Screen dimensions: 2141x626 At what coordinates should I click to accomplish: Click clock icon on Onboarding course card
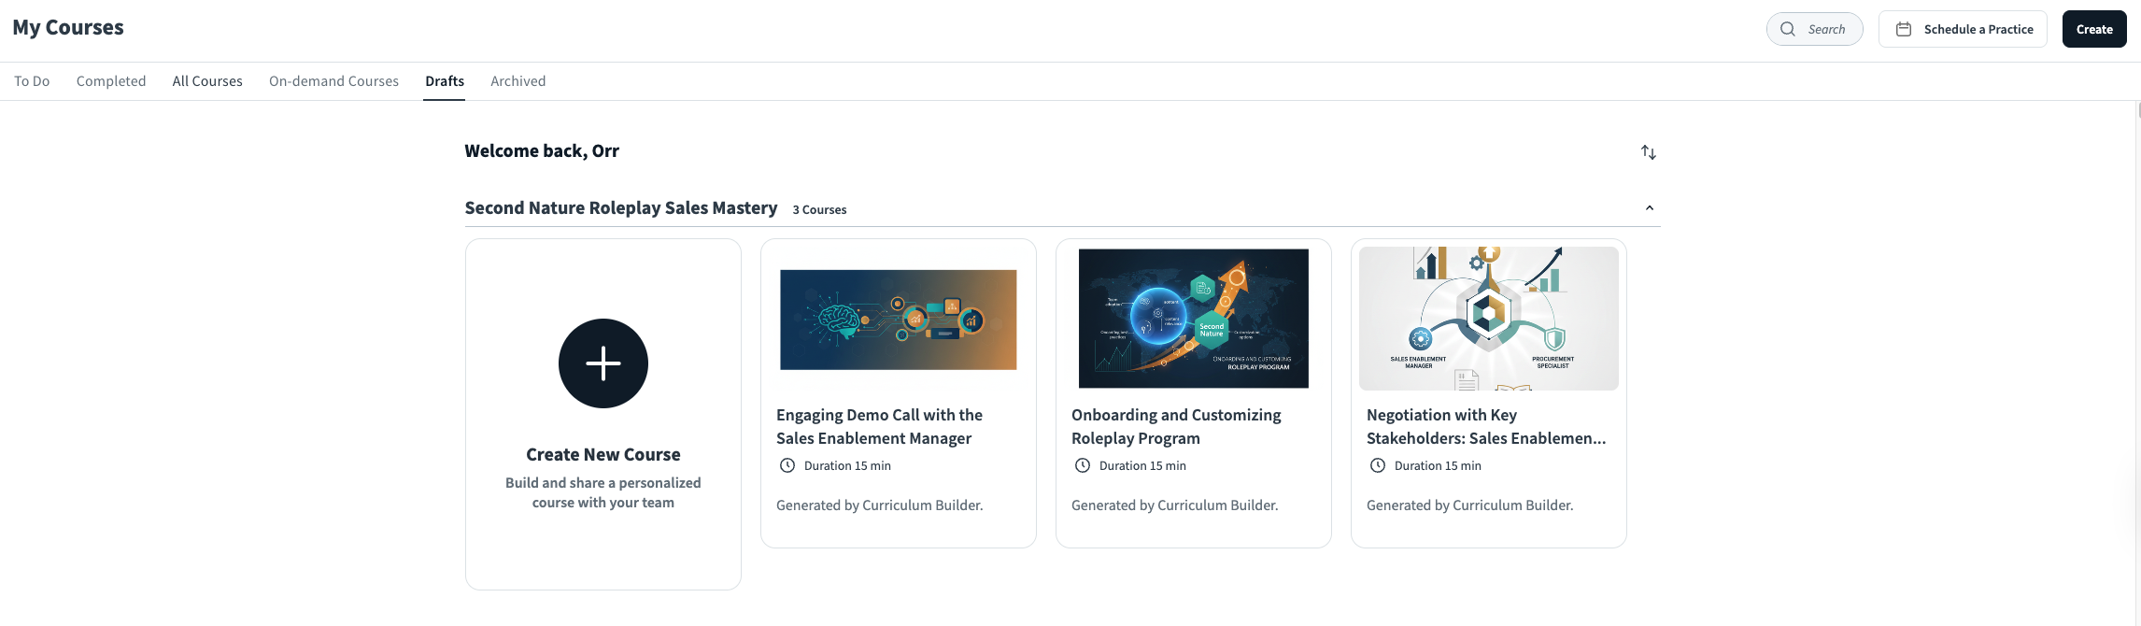click(x=1083, y=465)
